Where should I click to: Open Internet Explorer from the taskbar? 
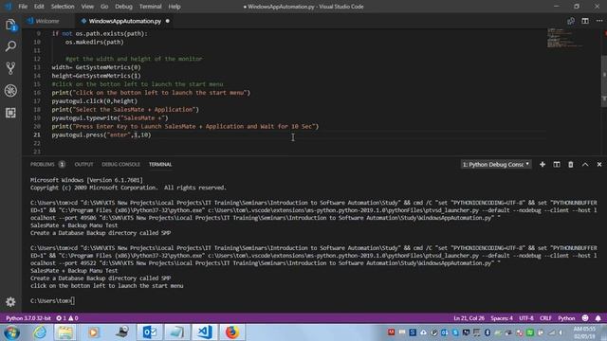coord(40,332)
